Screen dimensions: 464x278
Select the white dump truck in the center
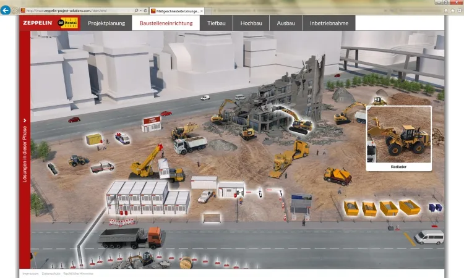coord(190,145)
